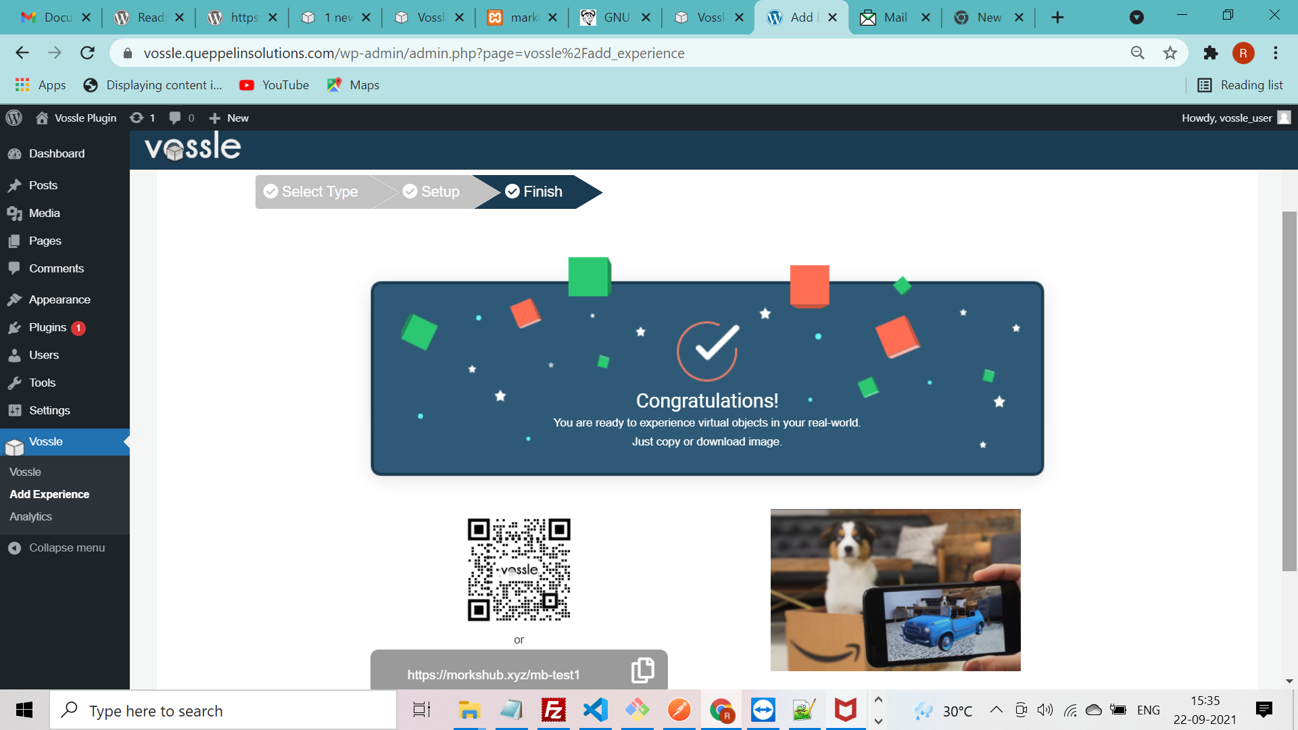
Task: Expand the Chrome tab search dropdown
Action: tap(1136, 18)
